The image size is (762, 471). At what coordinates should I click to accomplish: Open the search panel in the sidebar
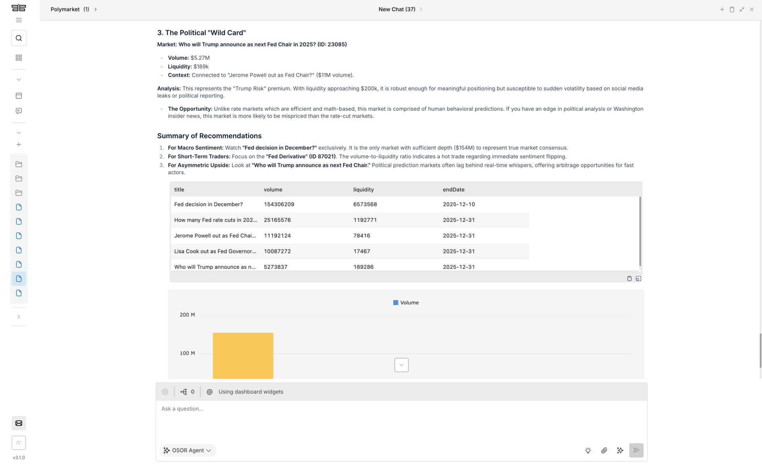(x=19, y=38)
